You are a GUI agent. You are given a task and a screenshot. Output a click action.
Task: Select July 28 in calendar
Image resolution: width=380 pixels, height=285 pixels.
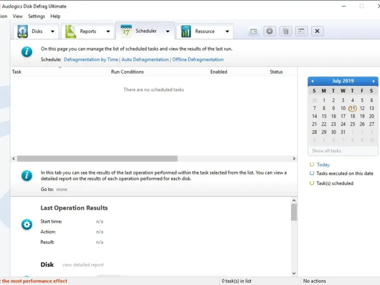point(314,132)
